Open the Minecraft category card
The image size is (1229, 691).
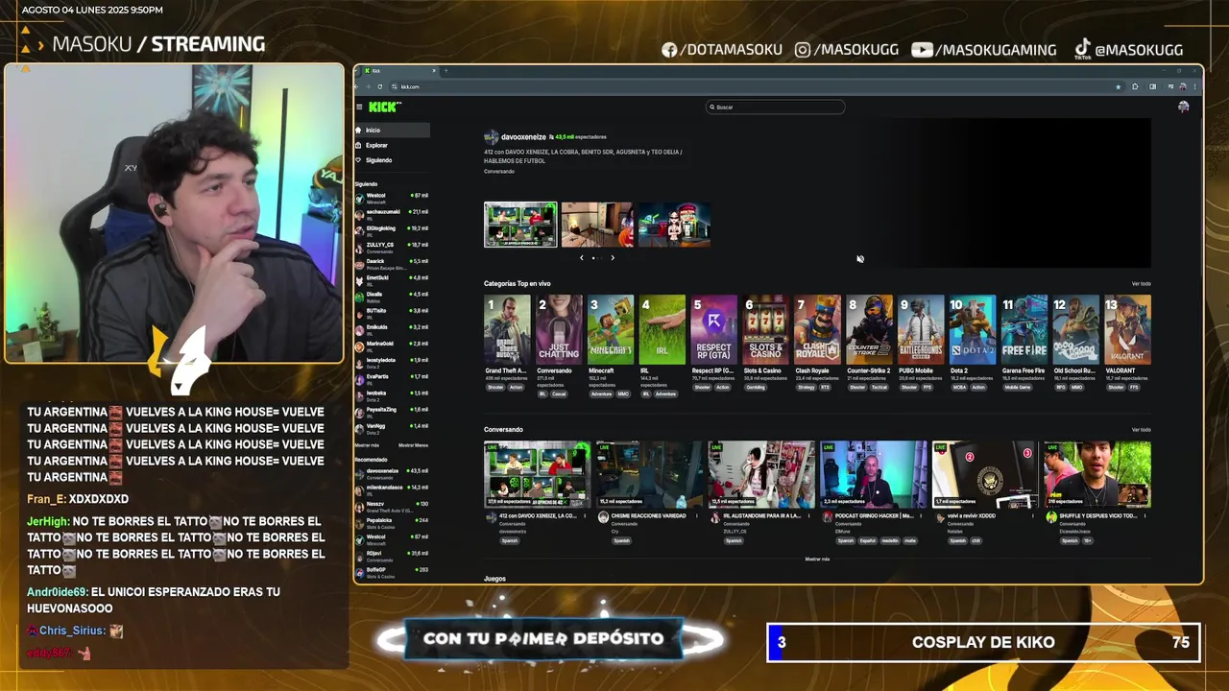(x=611, y=330)
